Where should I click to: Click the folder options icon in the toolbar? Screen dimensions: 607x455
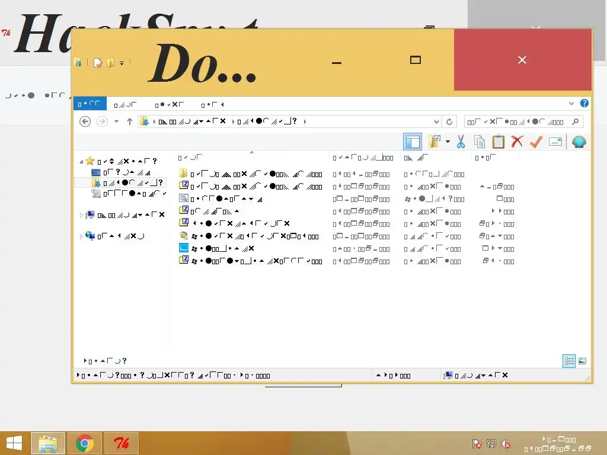(435, 142)
